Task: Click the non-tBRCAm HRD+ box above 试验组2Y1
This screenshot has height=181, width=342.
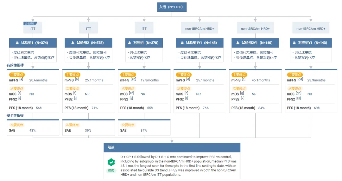Action: pos(255,29)
